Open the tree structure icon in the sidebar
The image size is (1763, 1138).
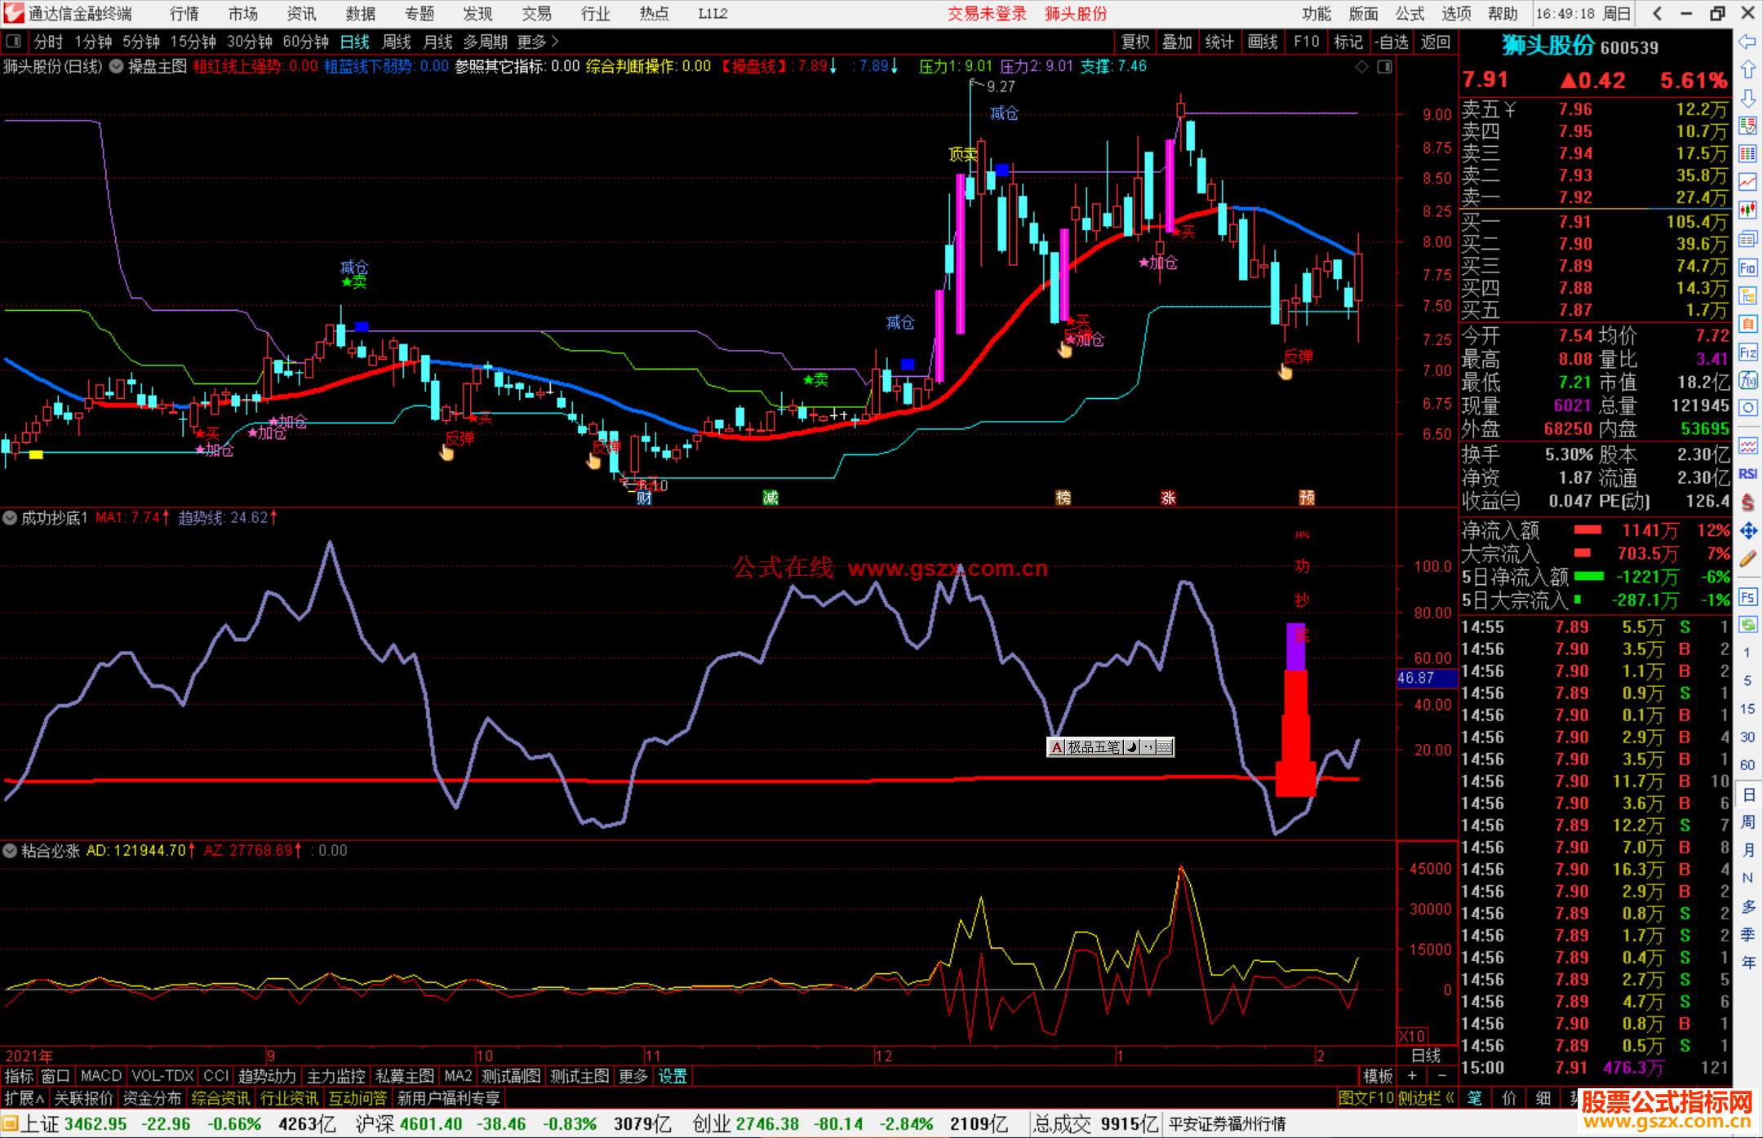(1747, 295)
